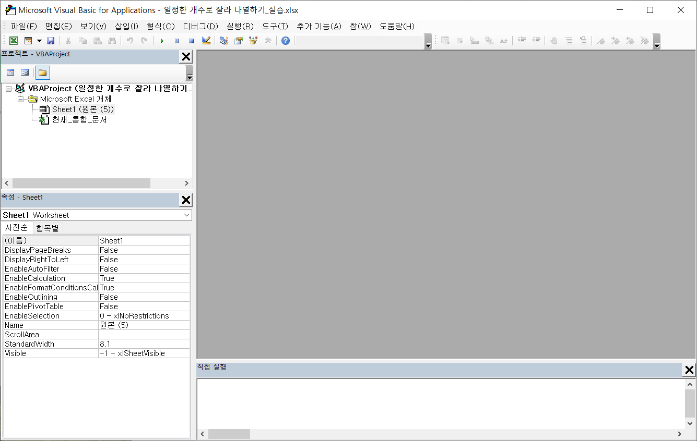
Task: Select the EnableSelection property value
Action: [144, 316]
